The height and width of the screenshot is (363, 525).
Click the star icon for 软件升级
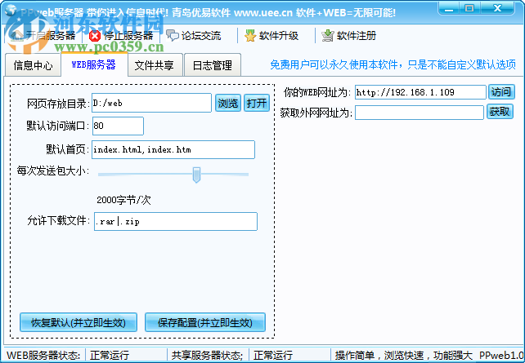click(x=249, y=35)
